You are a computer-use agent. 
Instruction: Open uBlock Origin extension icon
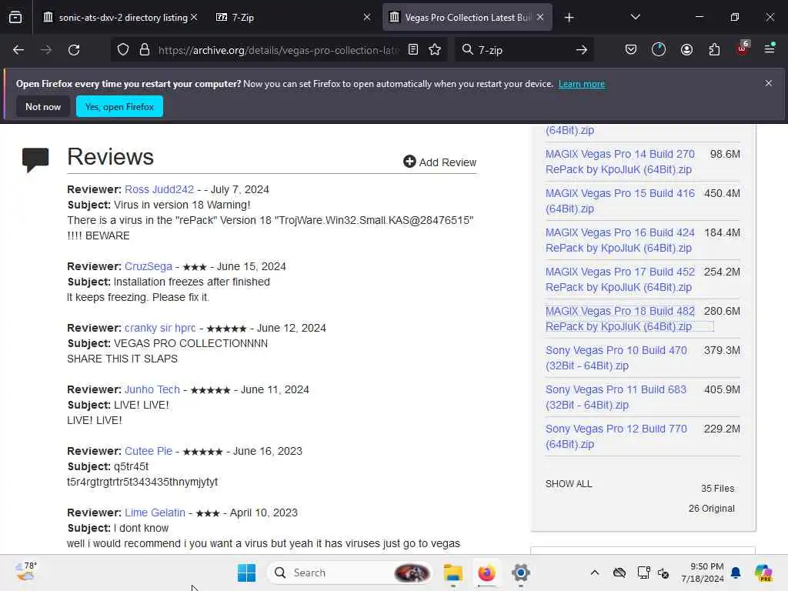pyautogui.click(x=743, y=48)
